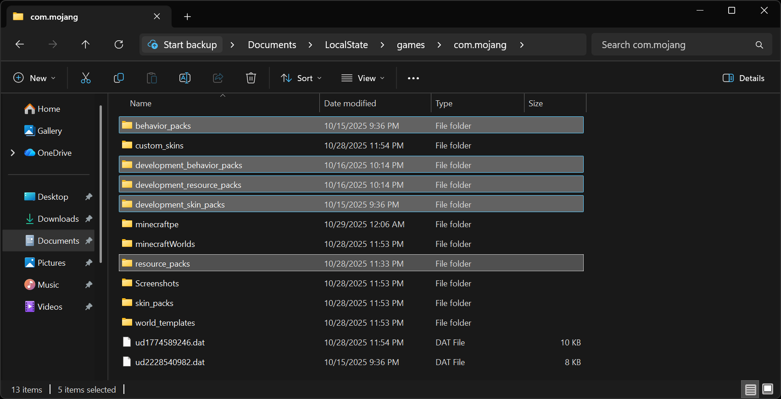
Task: Open Videos in quick access
Action: point(43,306)
